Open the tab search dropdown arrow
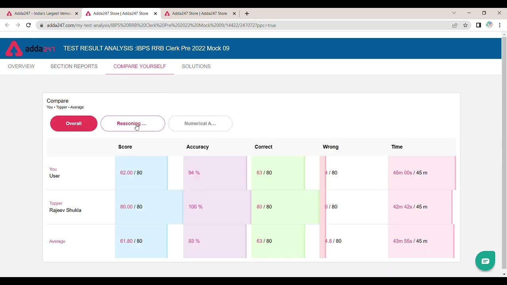 [454, 13]
